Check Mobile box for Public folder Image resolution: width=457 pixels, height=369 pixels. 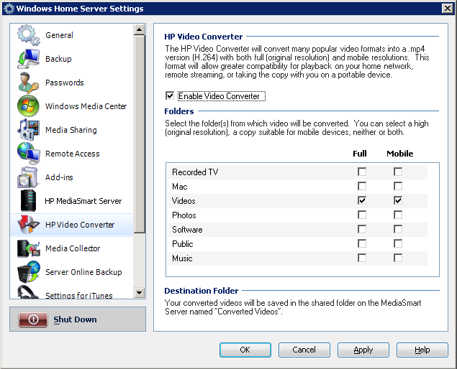point(398,243)
